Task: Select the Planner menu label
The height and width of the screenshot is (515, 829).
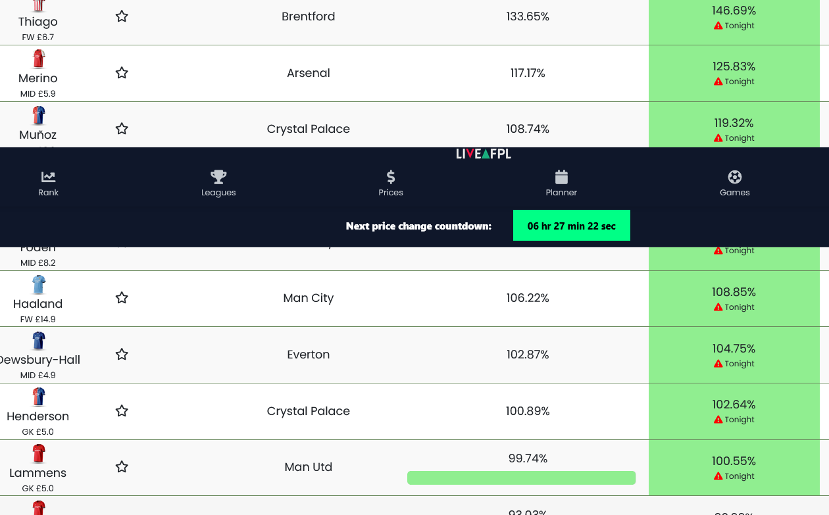Action: (561, 193)
